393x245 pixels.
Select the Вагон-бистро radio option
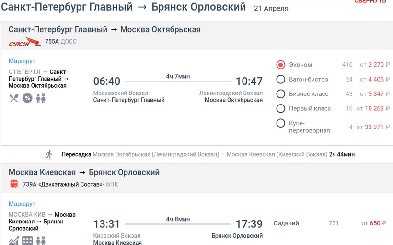click(281, 79)
